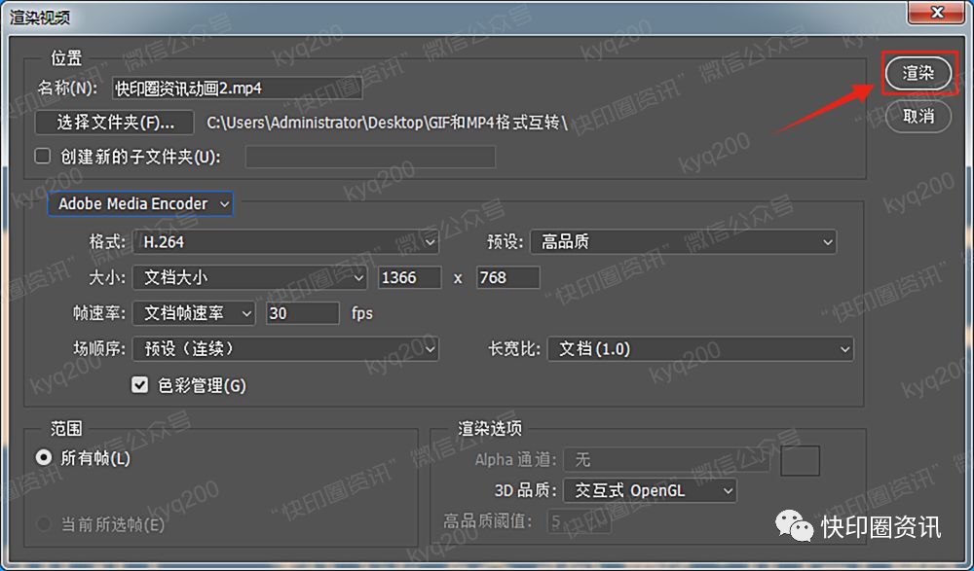Viewport: 974px width, 571px height.
Task: Open the 长宽比 dropdown showing 文档（1.0）
Action: (699, 348)
